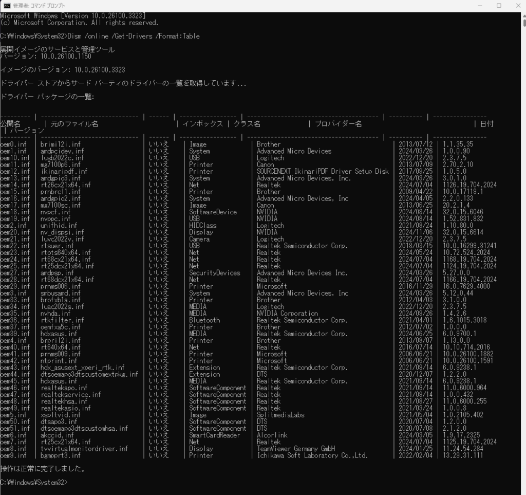Image resolution: width=526 pixels, height=495 pixels.
Task: Click the file name 'realtekservice.inf'
Action: [71, 395]
